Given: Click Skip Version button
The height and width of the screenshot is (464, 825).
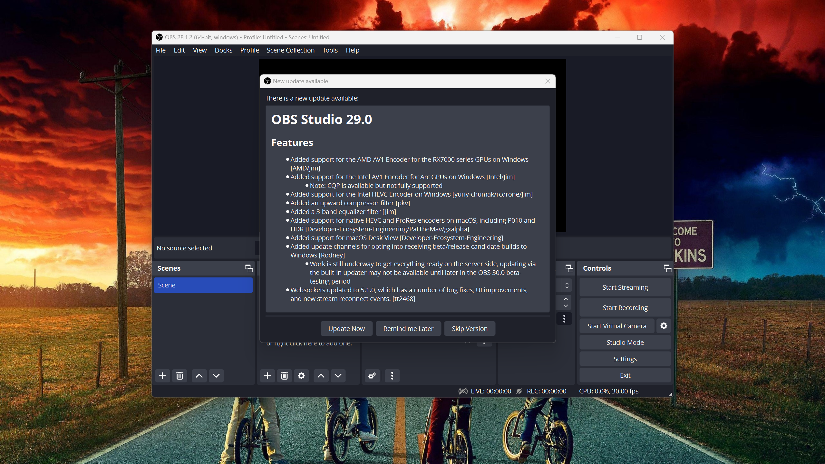Looking at the screenshot, I should [x=470, y=328].
